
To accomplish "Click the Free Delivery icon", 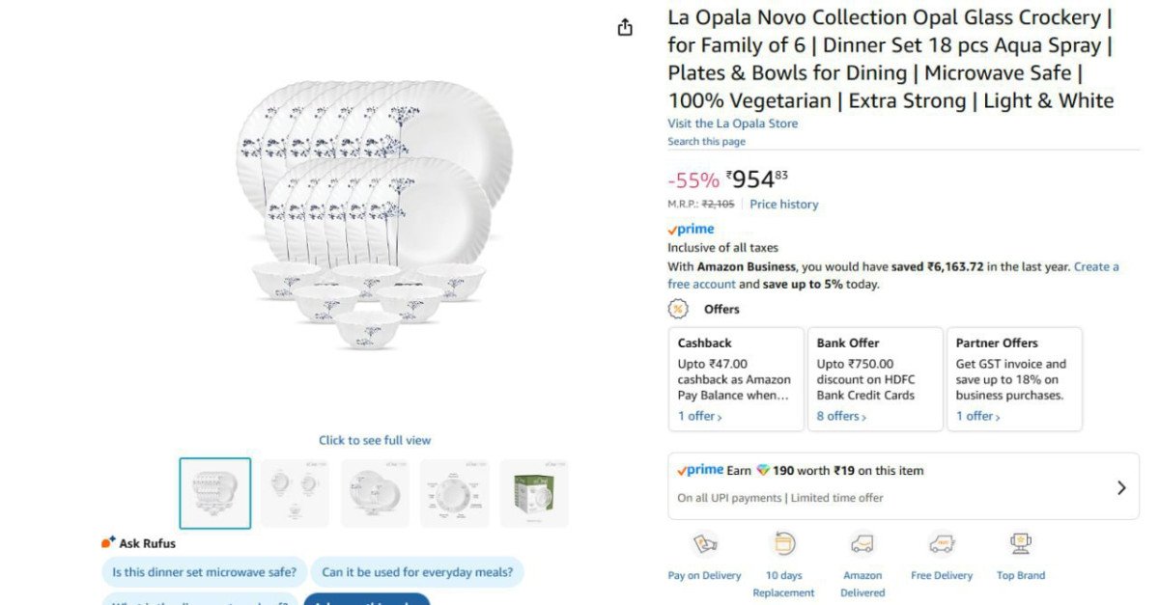I will click(x=941, y=544).
